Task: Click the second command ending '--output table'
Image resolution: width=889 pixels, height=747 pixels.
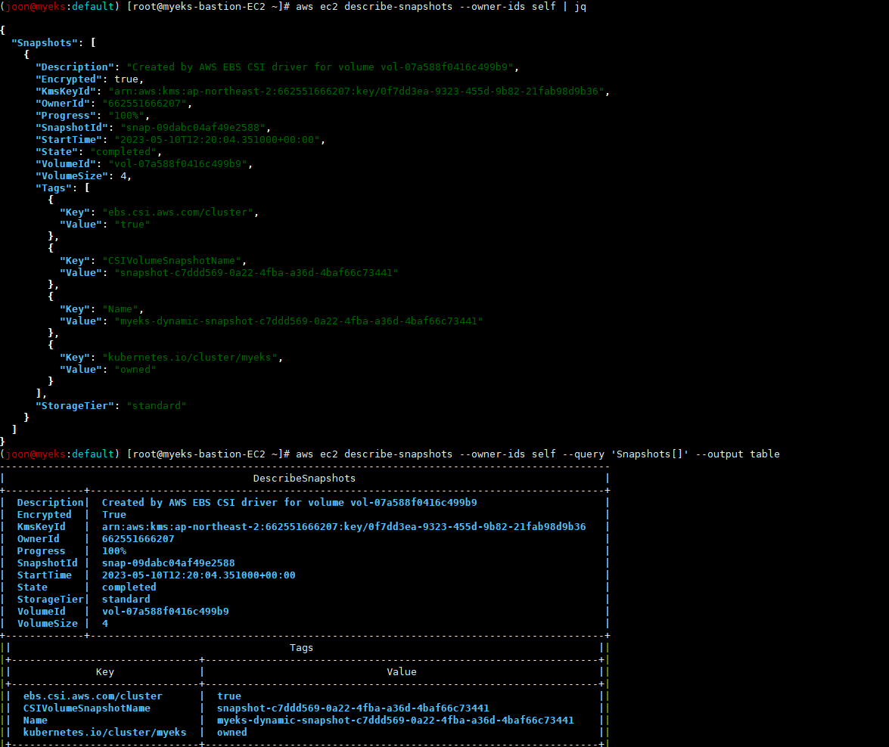Action: 537,454
